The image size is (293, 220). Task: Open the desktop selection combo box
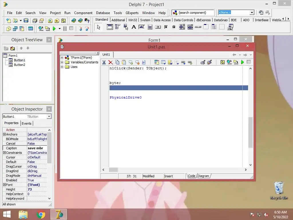point(252,13)
